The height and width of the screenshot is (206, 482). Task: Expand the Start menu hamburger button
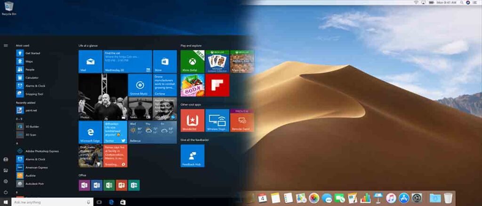6,46
